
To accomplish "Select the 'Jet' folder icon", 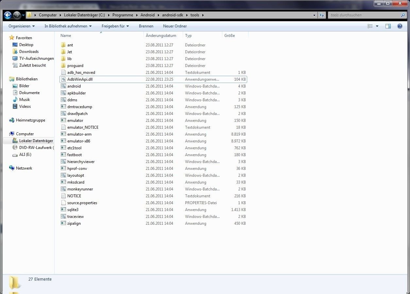I will (63, 52).
